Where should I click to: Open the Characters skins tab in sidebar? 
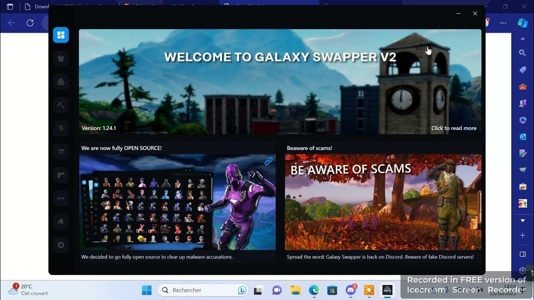pos(61,58)
